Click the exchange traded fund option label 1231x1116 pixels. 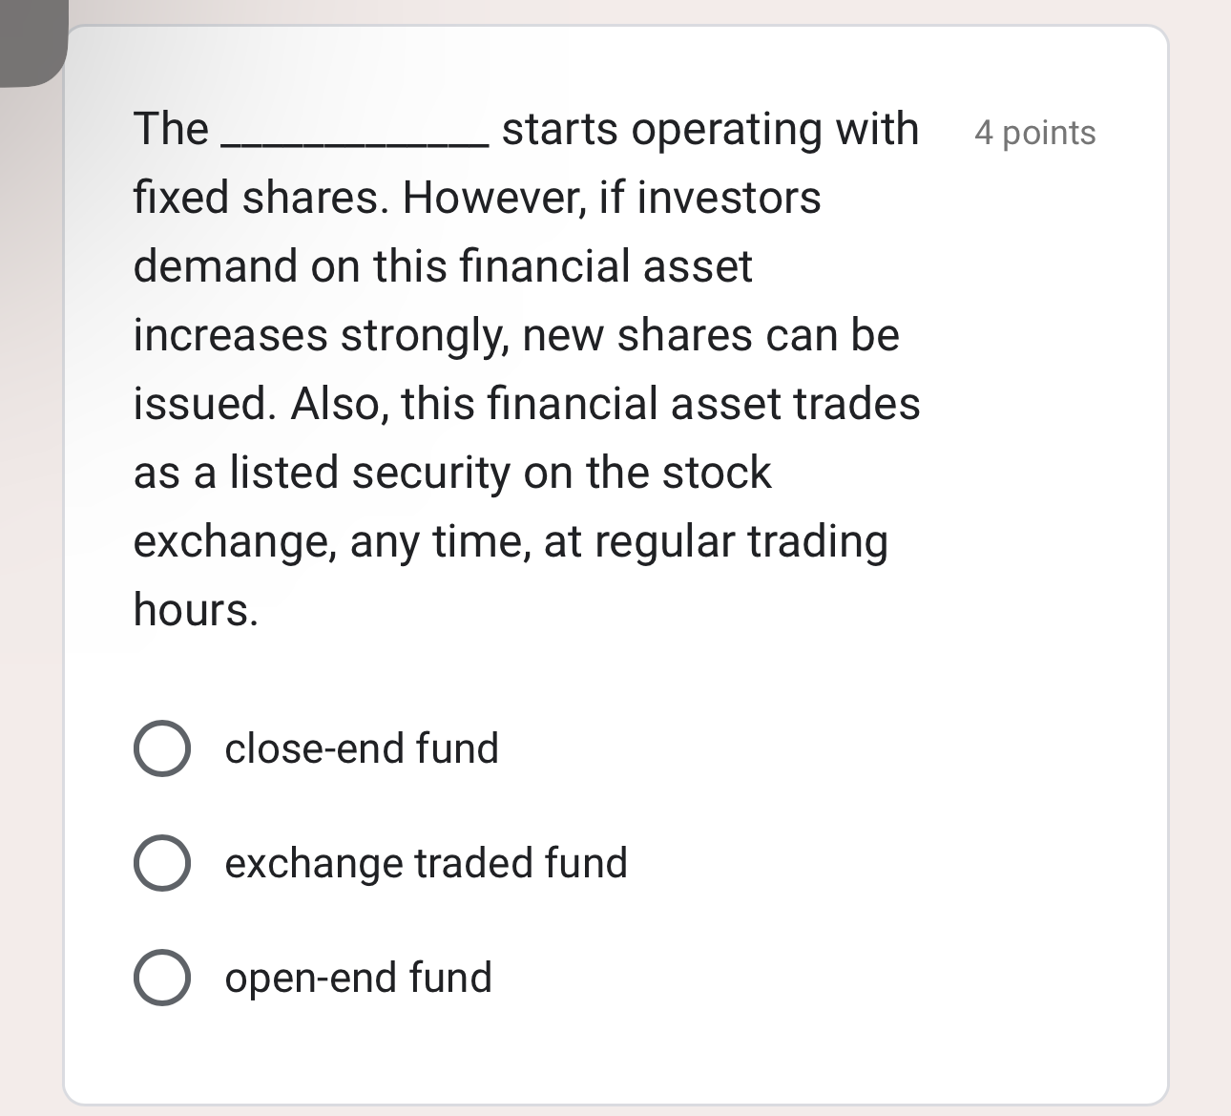pyautogui.click(x=426, y=864)
